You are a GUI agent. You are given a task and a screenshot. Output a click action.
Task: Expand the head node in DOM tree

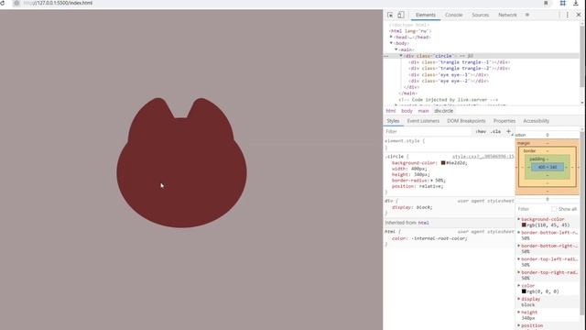[391, 37]
